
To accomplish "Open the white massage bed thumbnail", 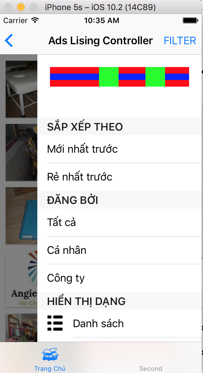I will point(22,89).
